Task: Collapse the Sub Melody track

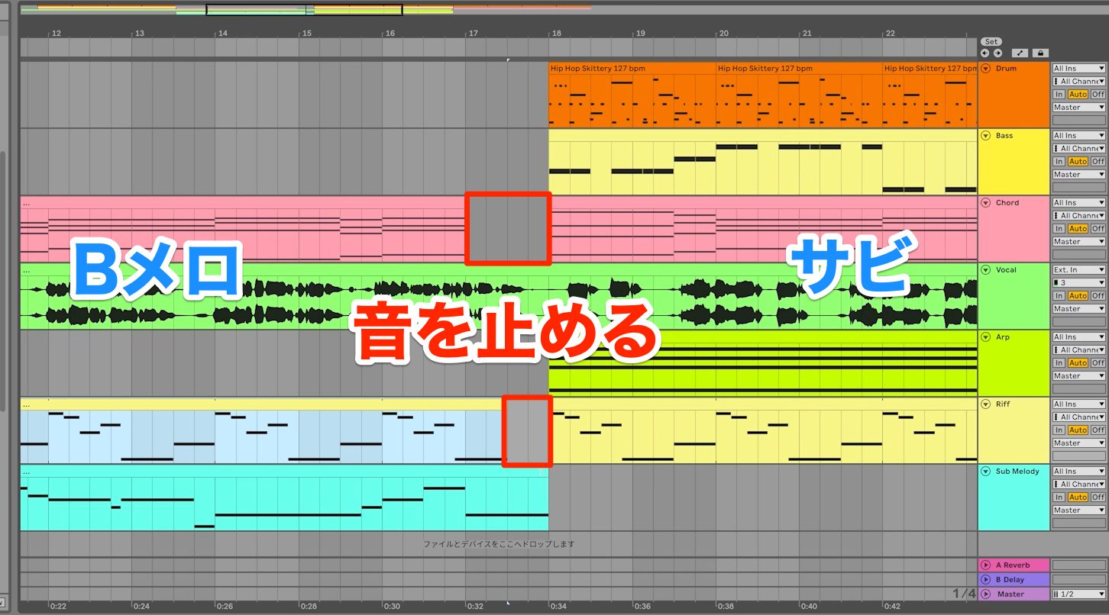Action: [x=986, y=472]
